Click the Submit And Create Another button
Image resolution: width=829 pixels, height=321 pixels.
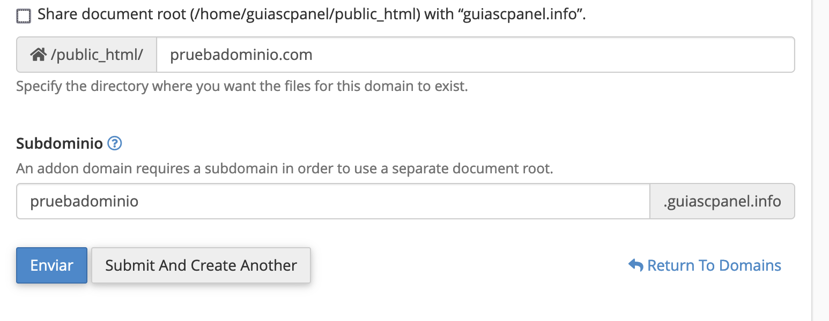(201, 265)
